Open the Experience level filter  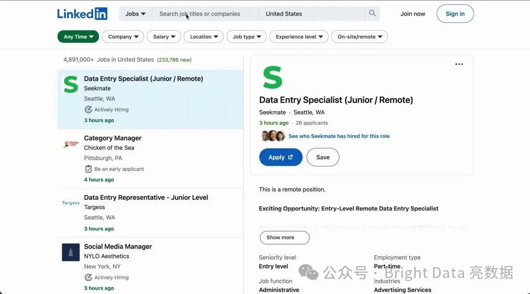point(299,37)
